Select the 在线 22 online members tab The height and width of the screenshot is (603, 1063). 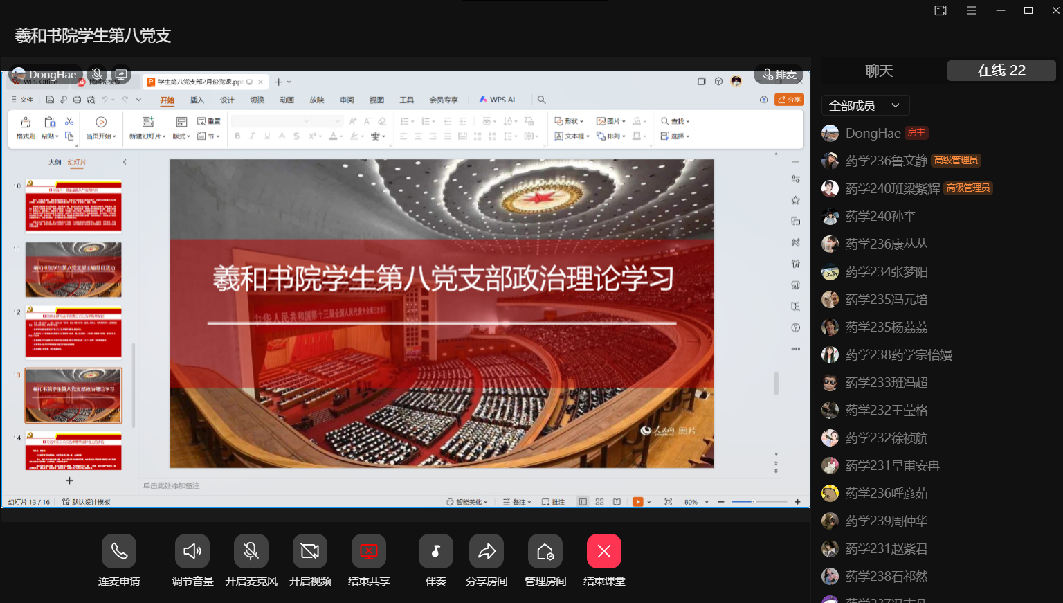coord(1001,71)
